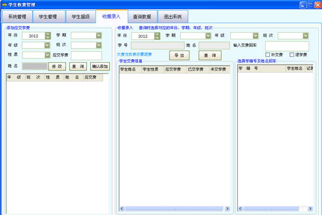322x215 pixels.
Task: Open the 学生留级 tab
Action: [80, 17]
